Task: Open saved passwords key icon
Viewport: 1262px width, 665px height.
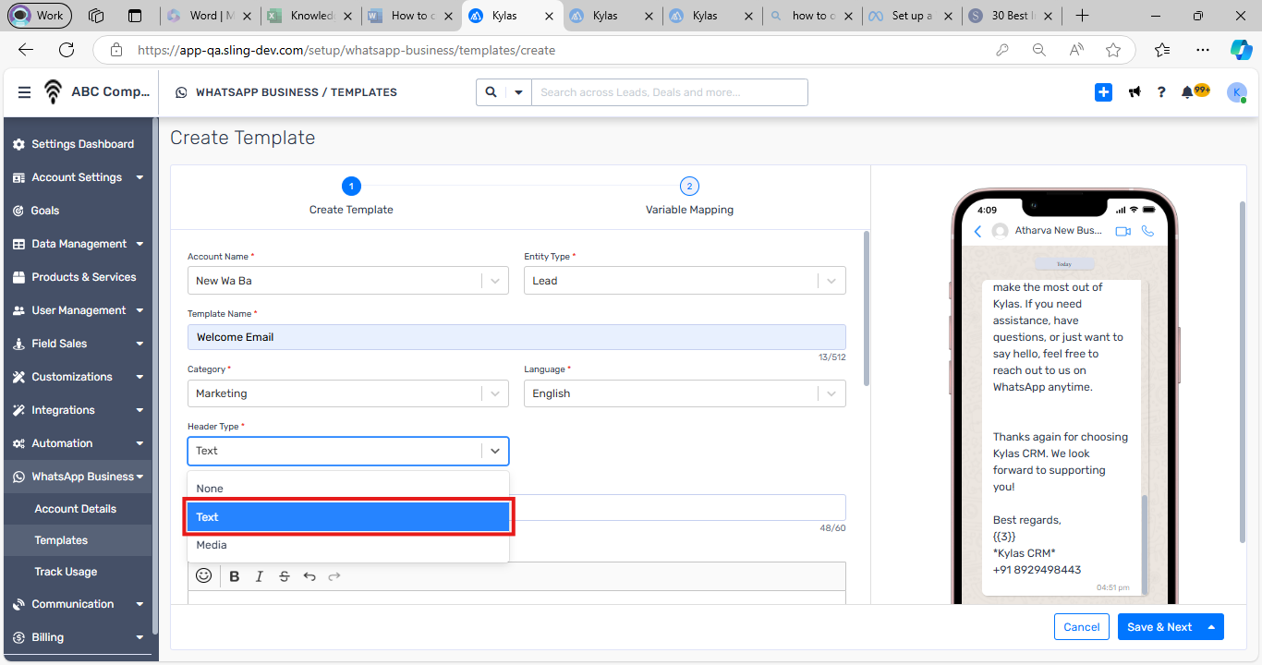Action: pos(1002,50)
